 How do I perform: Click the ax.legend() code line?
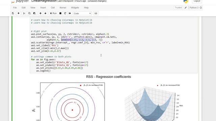43,71
